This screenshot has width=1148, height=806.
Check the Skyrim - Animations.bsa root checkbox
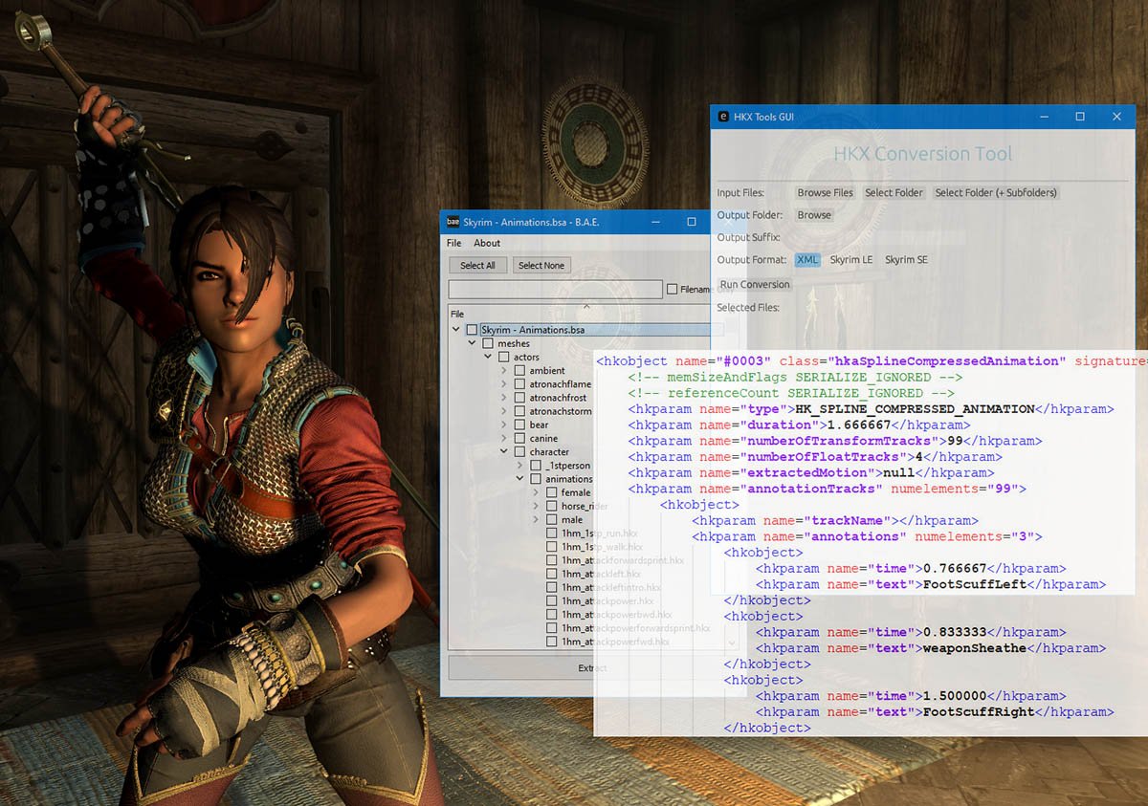472,330
